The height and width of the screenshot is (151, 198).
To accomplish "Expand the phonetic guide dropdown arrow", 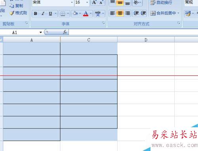I will point(103,13).
